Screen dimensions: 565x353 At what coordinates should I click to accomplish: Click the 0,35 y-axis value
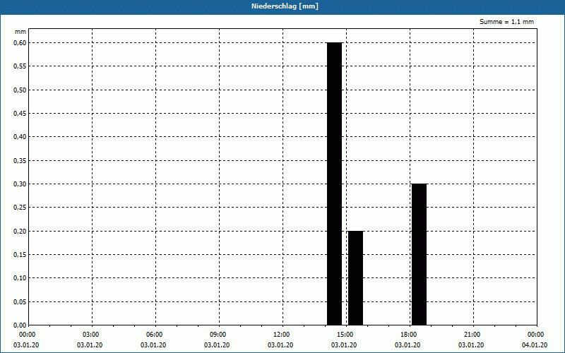20,161
